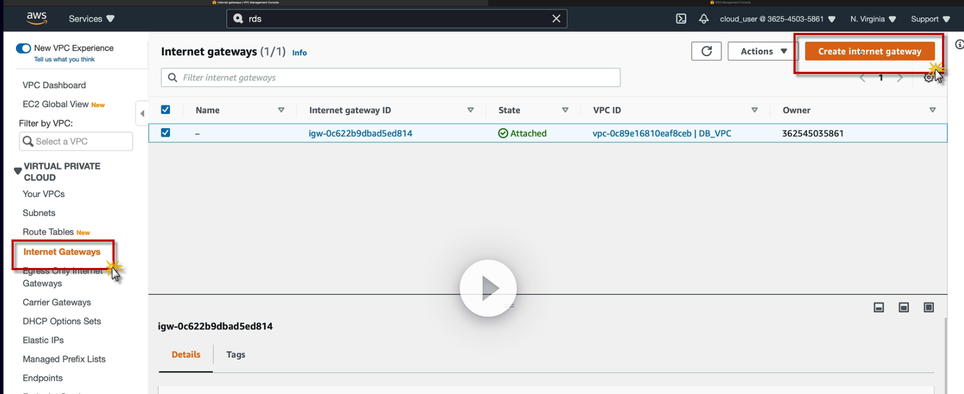Screen dimensions: 964x394
Task: Click the Filter internet gateways field
Action: 390,77
